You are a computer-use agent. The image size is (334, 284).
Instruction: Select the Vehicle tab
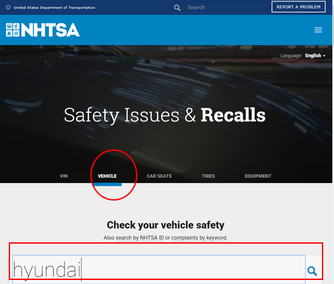pos(107,176)
